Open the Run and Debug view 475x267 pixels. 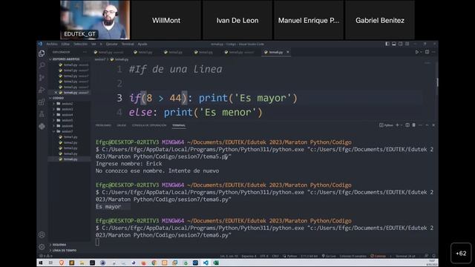(42, 90)
